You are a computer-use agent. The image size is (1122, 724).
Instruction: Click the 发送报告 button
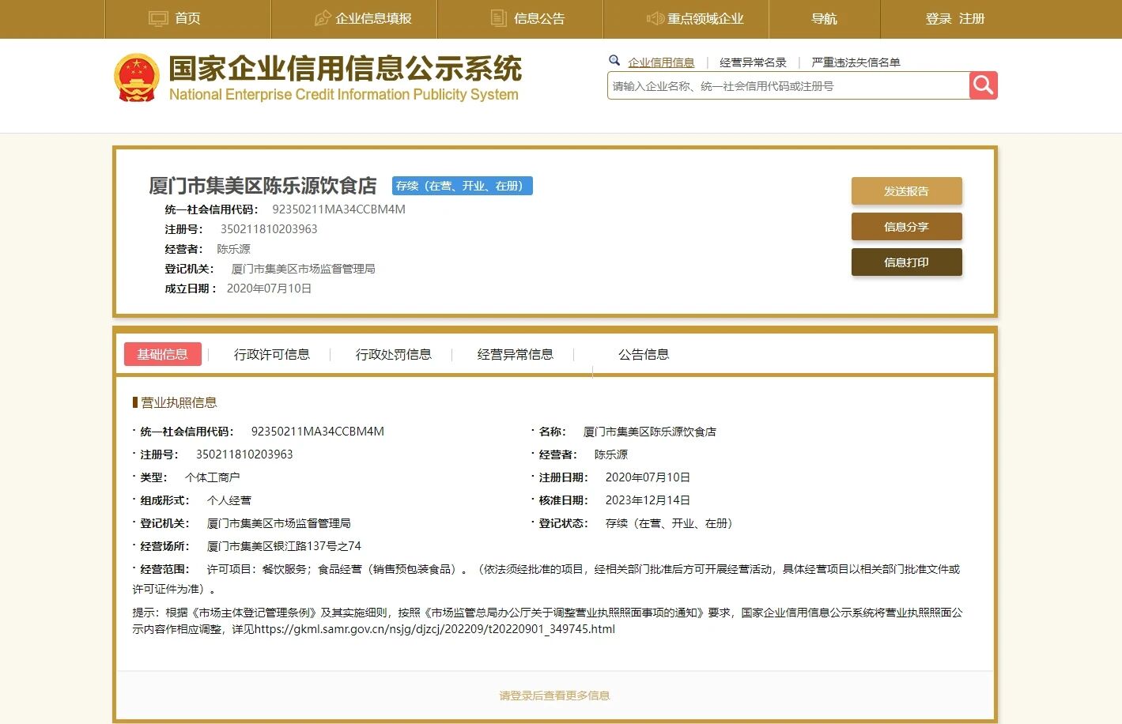pyautogui.click(x=906, y=191)
